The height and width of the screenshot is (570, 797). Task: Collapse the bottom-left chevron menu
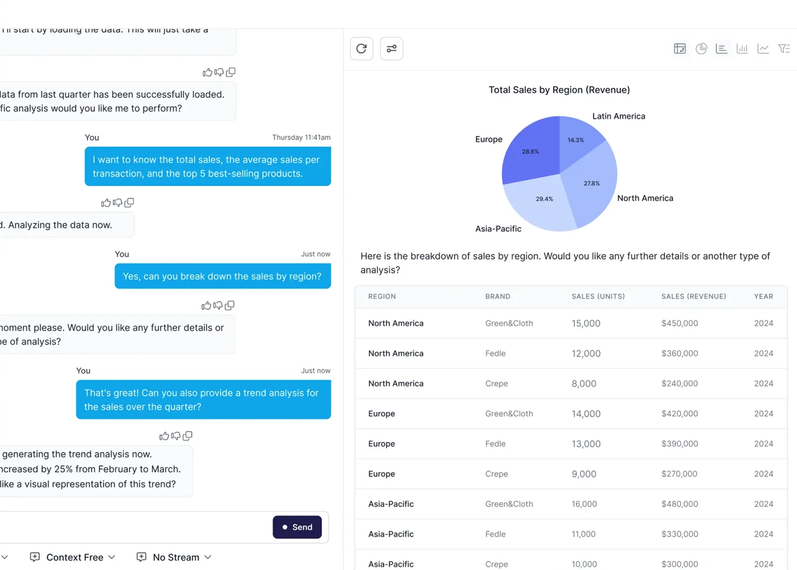pyautogui.click(x=5, y=557)
